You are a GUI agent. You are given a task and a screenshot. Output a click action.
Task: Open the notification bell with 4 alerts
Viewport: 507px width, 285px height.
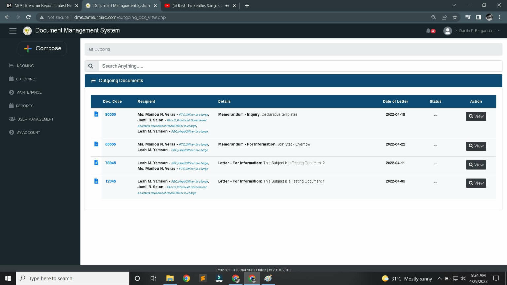pos(428,30)
